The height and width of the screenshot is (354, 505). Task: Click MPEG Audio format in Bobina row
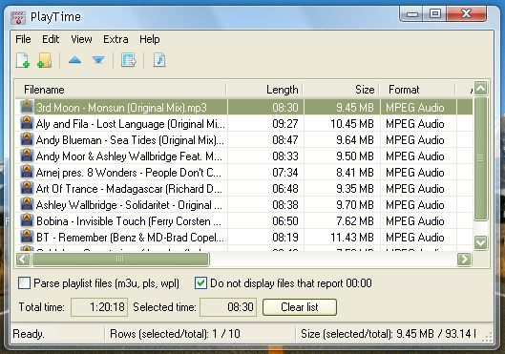click(415, 220)
